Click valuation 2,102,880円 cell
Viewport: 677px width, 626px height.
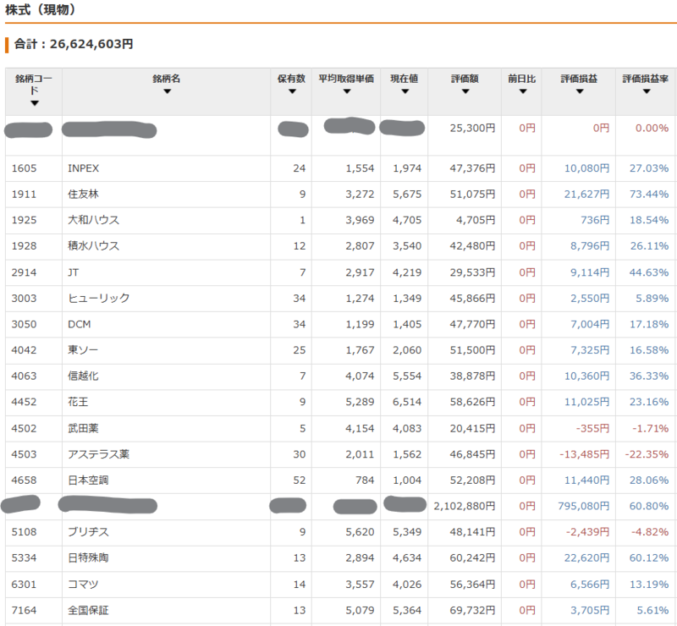click(465, 506)
